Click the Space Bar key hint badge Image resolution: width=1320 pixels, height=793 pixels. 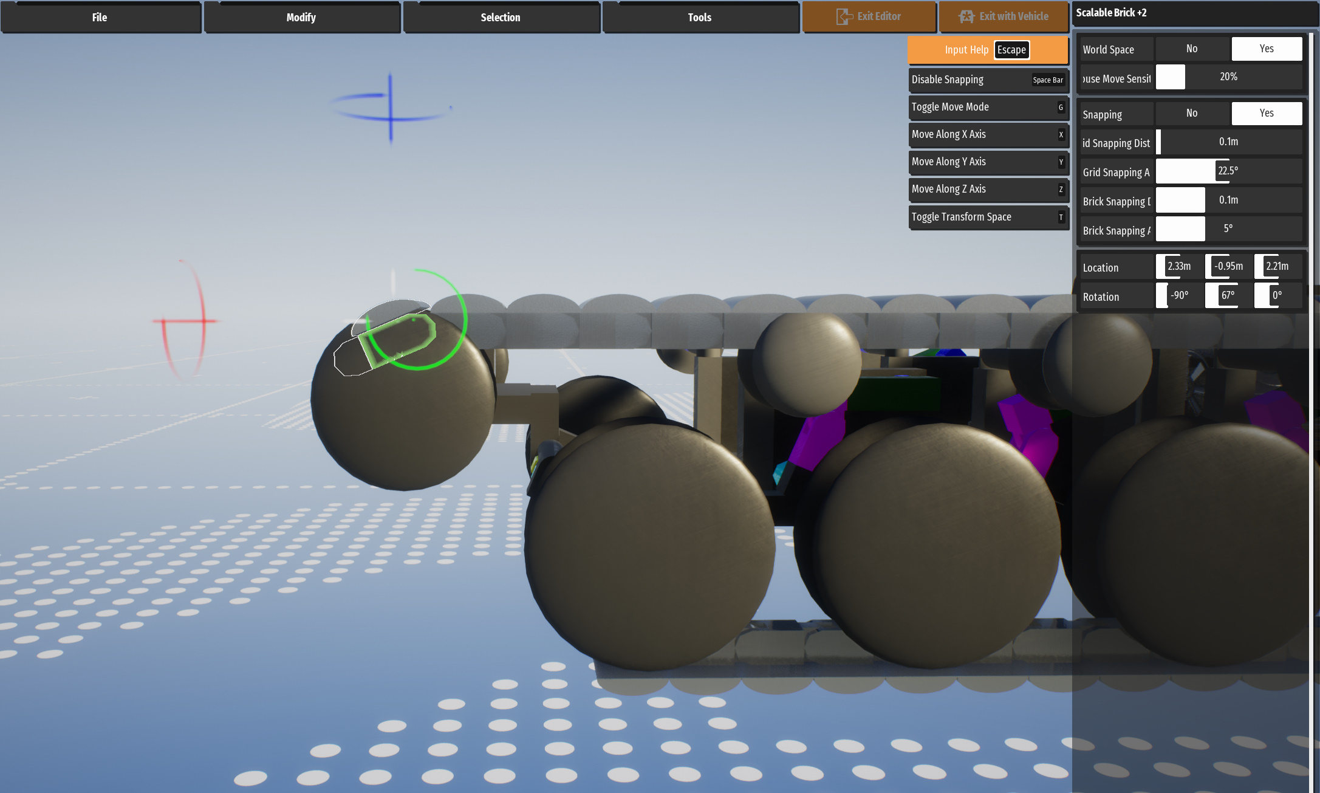click(1048, 80)
